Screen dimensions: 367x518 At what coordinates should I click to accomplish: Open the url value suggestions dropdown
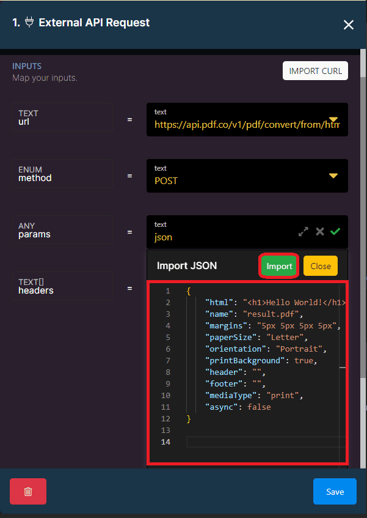(x=333, y=120)
